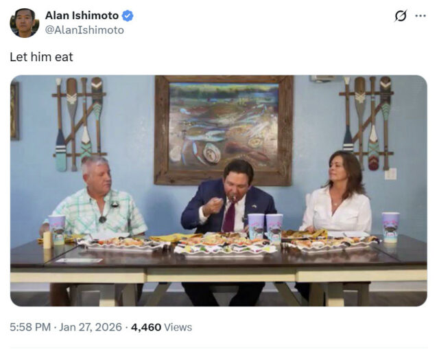The width and height of the screenshot is (439, 349).
Task: Click Alan Ishimoto's profile avatar
Action: pyautogui.click(x=24, y=23)
